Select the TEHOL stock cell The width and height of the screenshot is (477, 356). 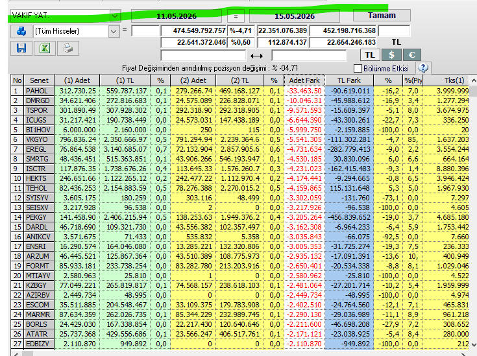39,188
